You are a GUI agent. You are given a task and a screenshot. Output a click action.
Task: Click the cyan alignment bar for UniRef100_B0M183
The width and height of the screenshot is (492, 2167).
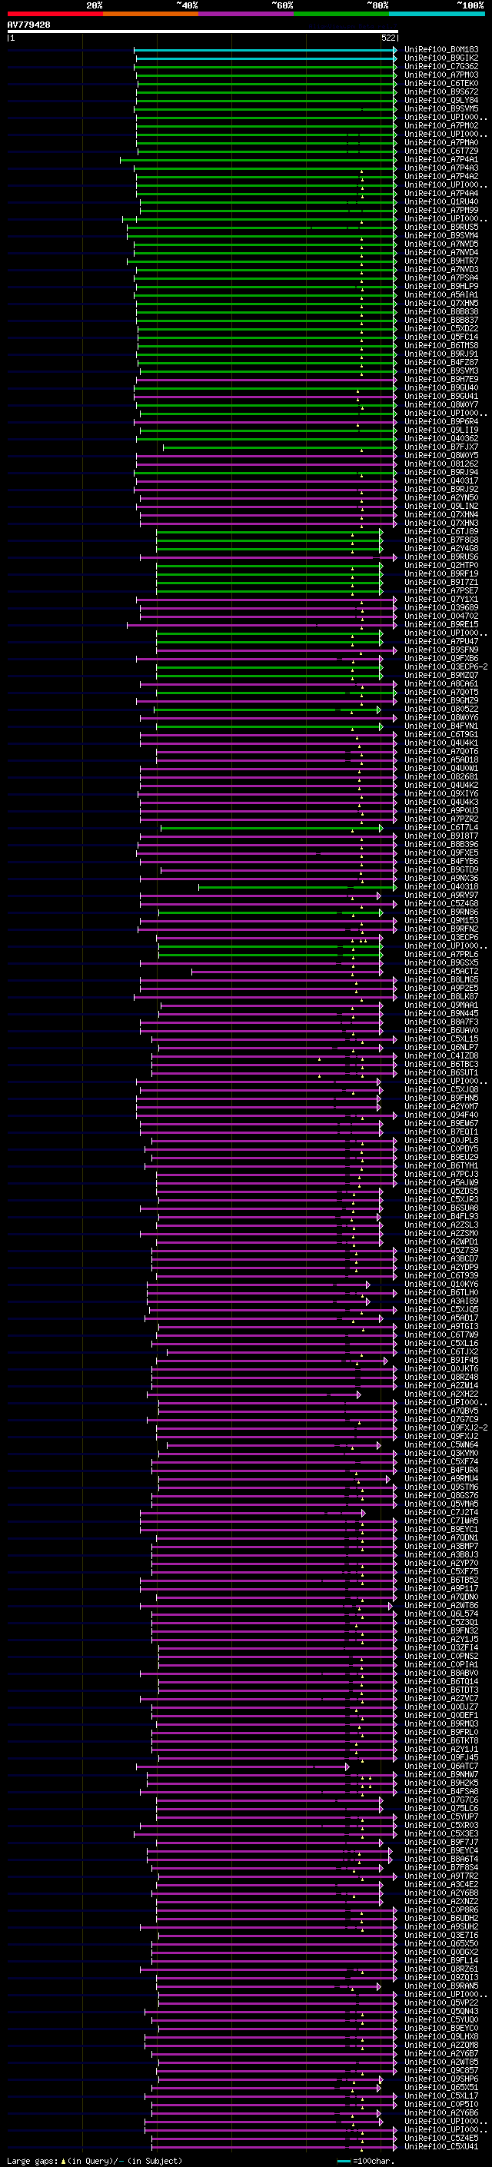click(266, 50)
